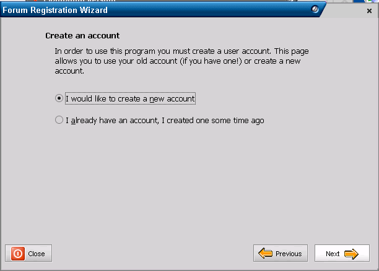Click the 'I would like to create a new account' label
Viewport: 379px width, 271px height.
pos(130,98)
